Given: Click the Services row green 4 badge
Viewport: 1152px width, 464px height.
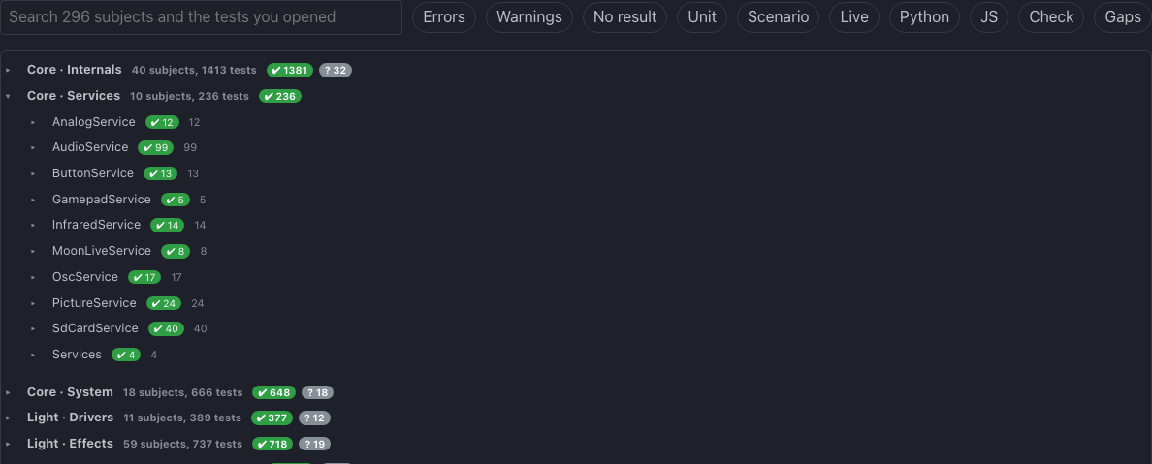Looking at the screenshot, I should click(126, 356).
